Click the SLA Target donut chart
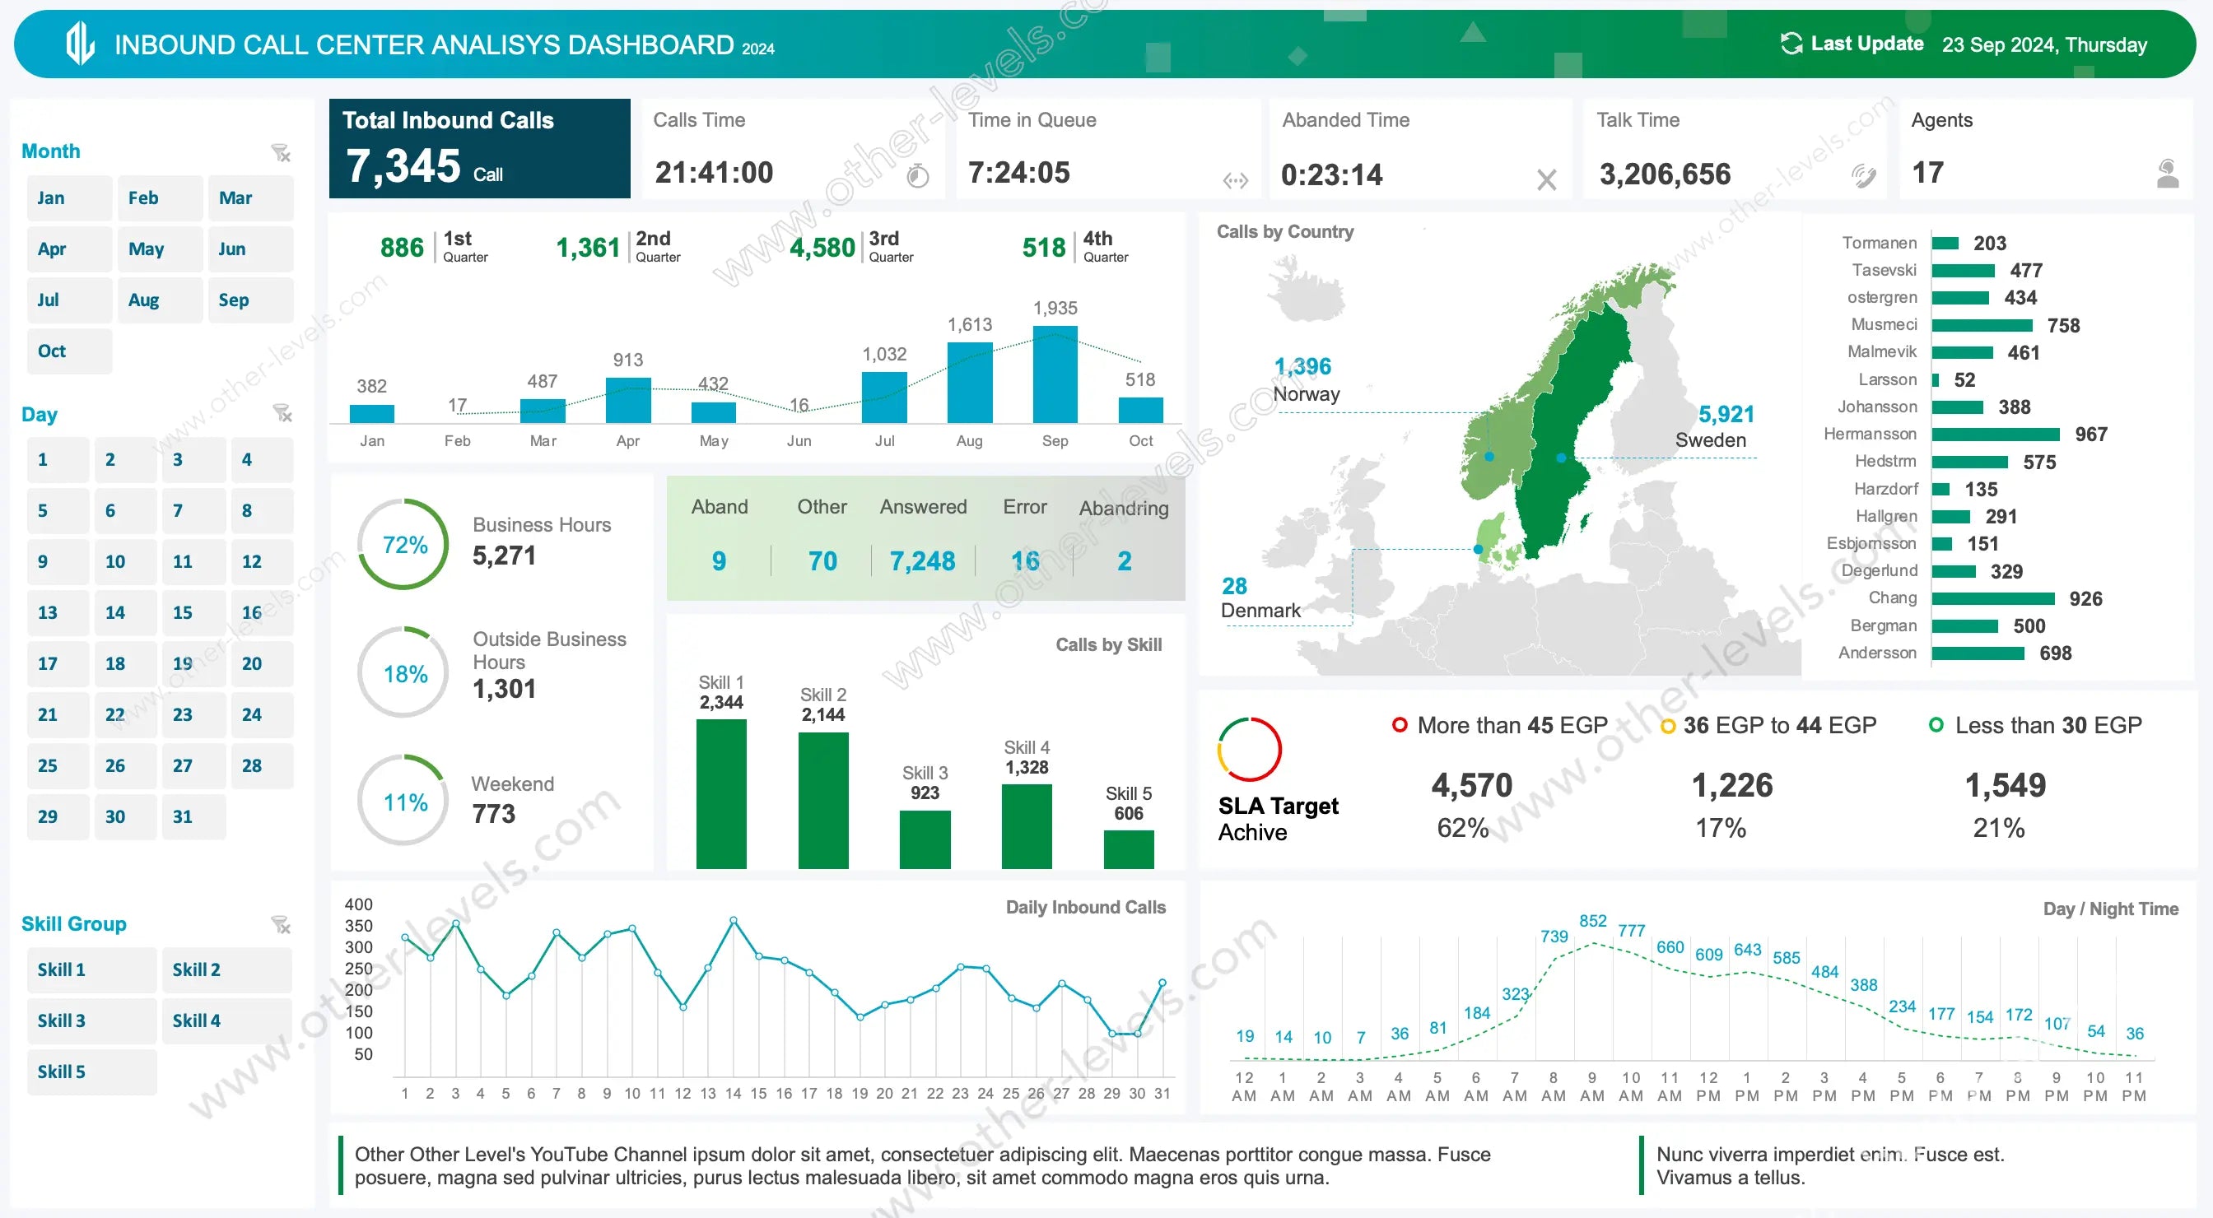The image size is (2213, 1218). pos(1249,749)
